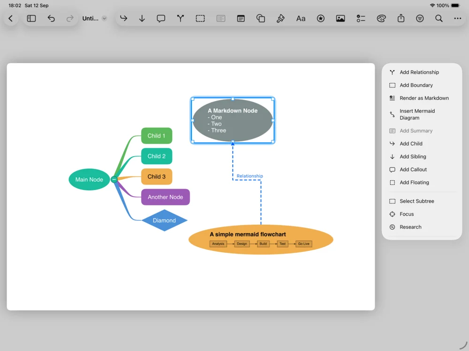Open the filter circle icon
The image size is (469, 351).
point(420,19)
